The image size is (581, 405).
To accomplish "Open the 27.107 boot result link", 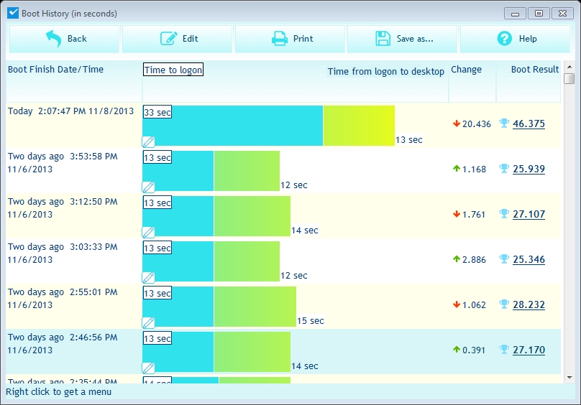I will [x=529, y=214].
